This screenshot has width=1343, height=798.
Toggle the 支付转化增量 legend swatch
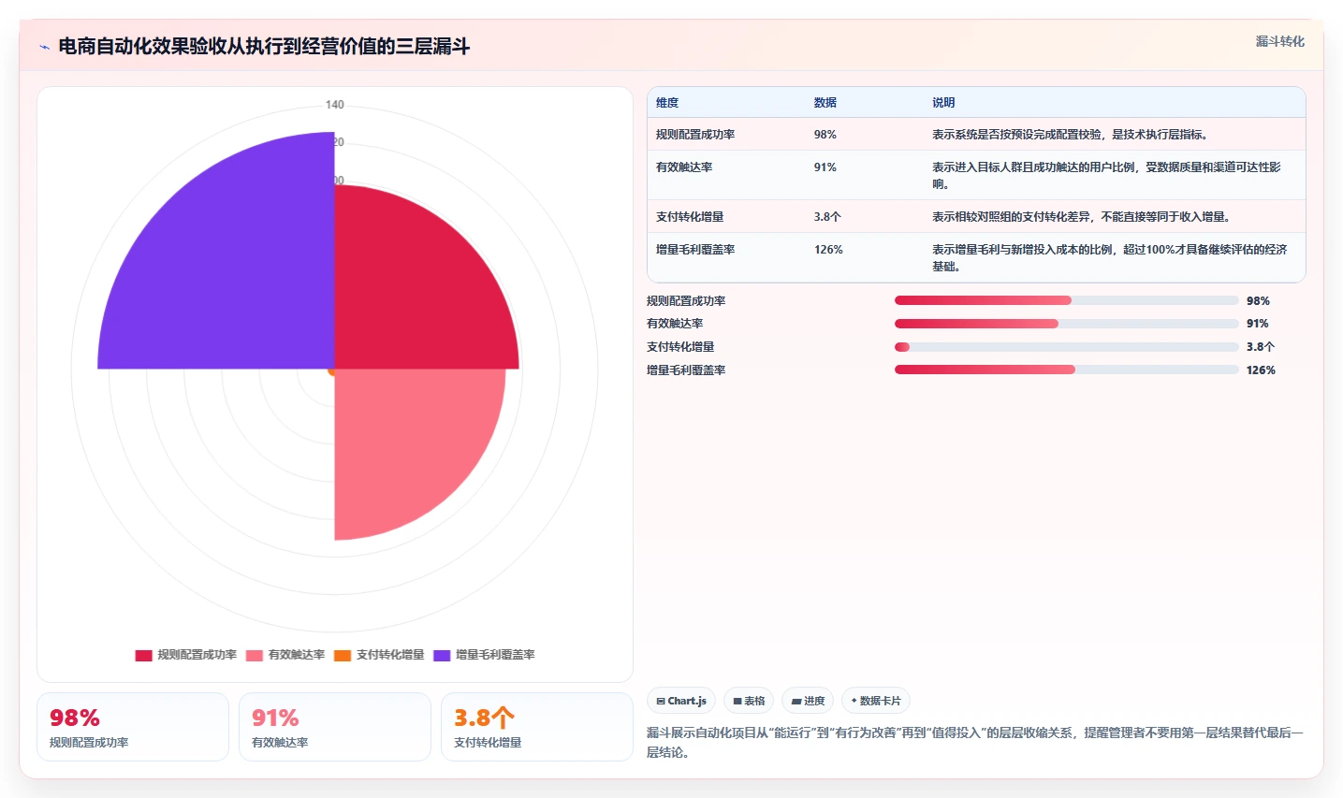coord(343,655)
